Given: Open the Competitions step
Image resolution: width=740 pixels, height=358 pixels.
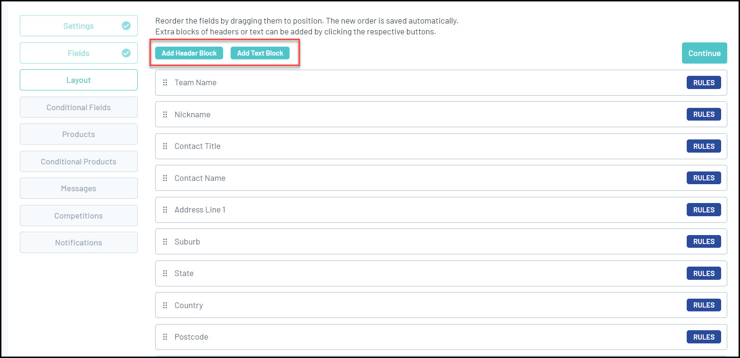Looking at the screenshot, I should coord(79,216).
